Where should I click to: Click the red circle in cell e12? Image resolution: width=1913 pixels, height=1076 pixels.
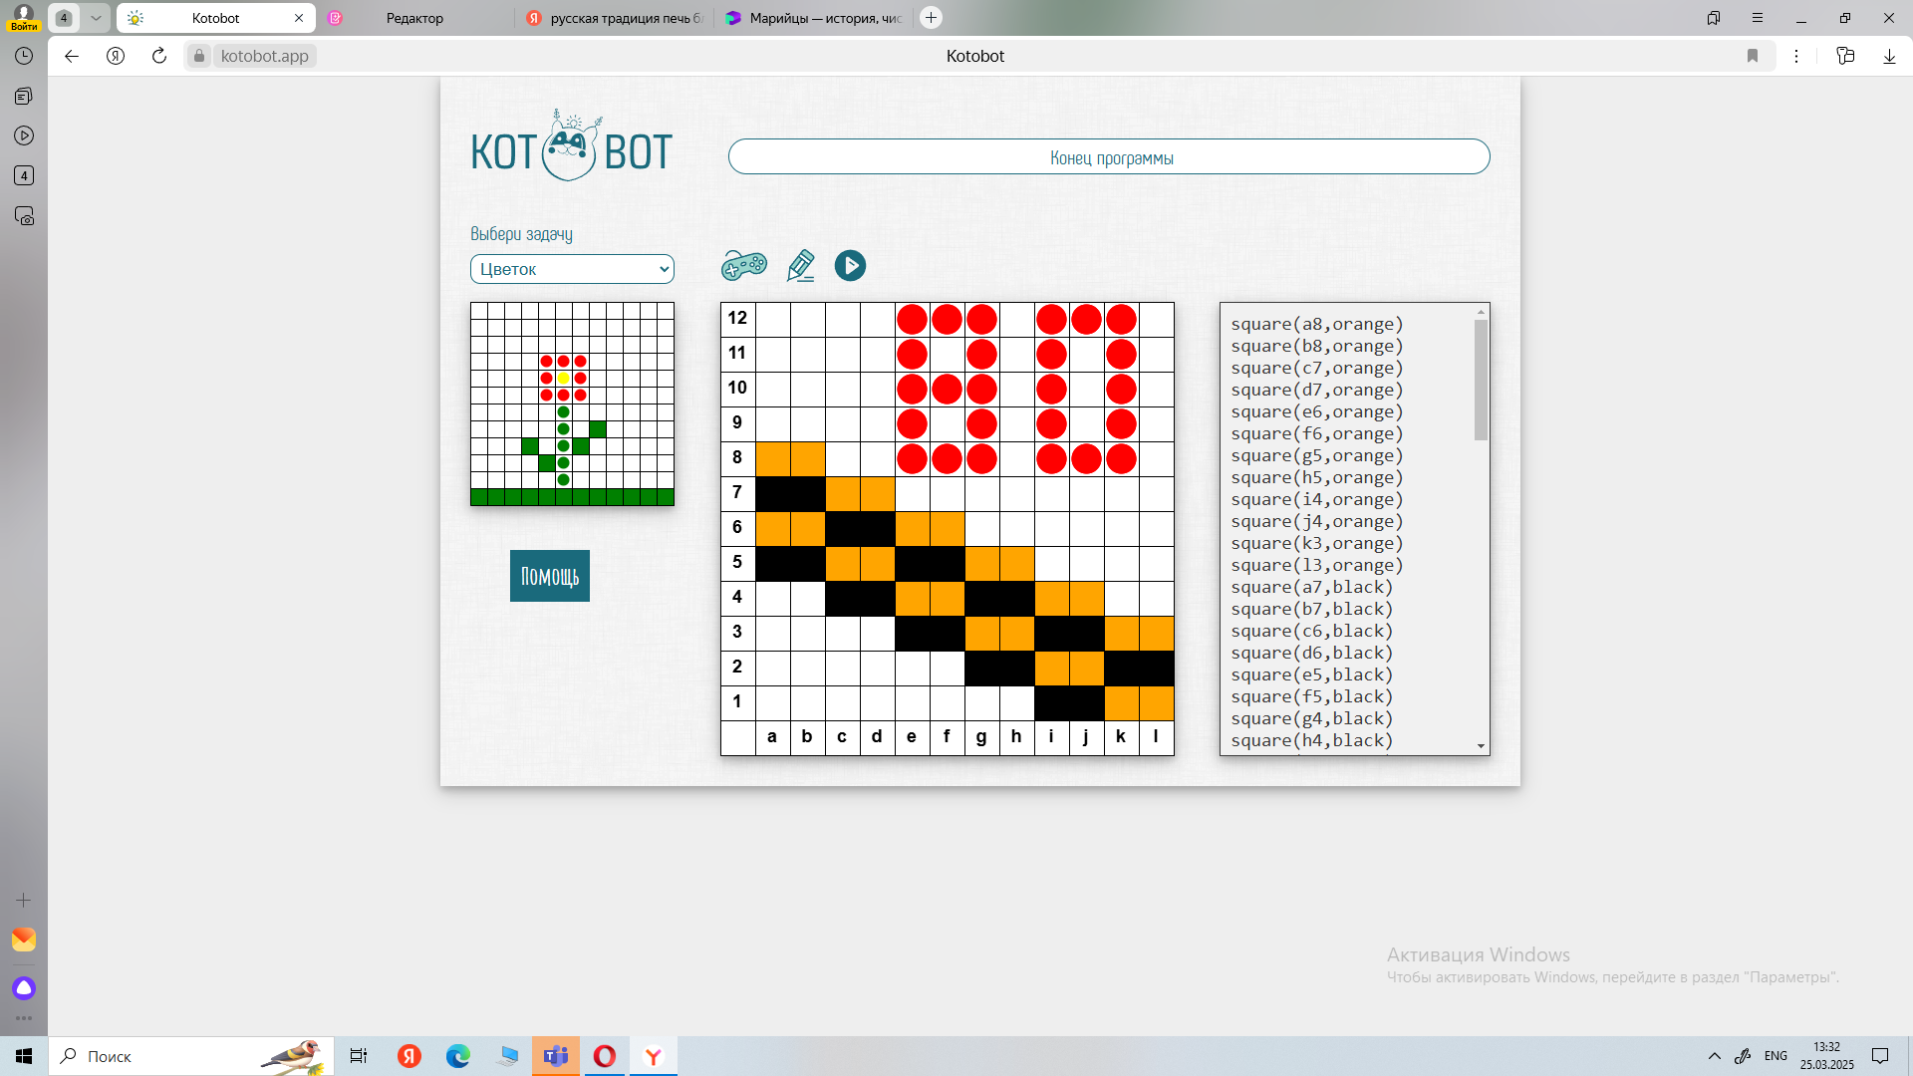[x=912, y=319]
